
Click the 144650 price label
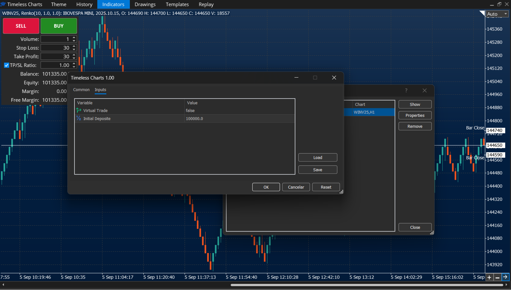495,145
